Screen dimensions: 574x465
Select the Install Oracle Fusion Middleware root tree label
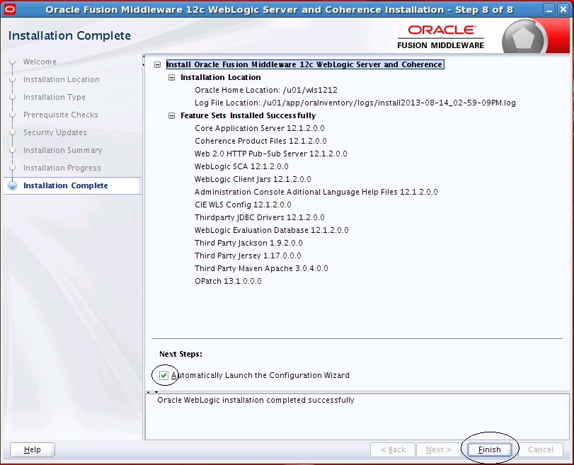pos(304,65)
